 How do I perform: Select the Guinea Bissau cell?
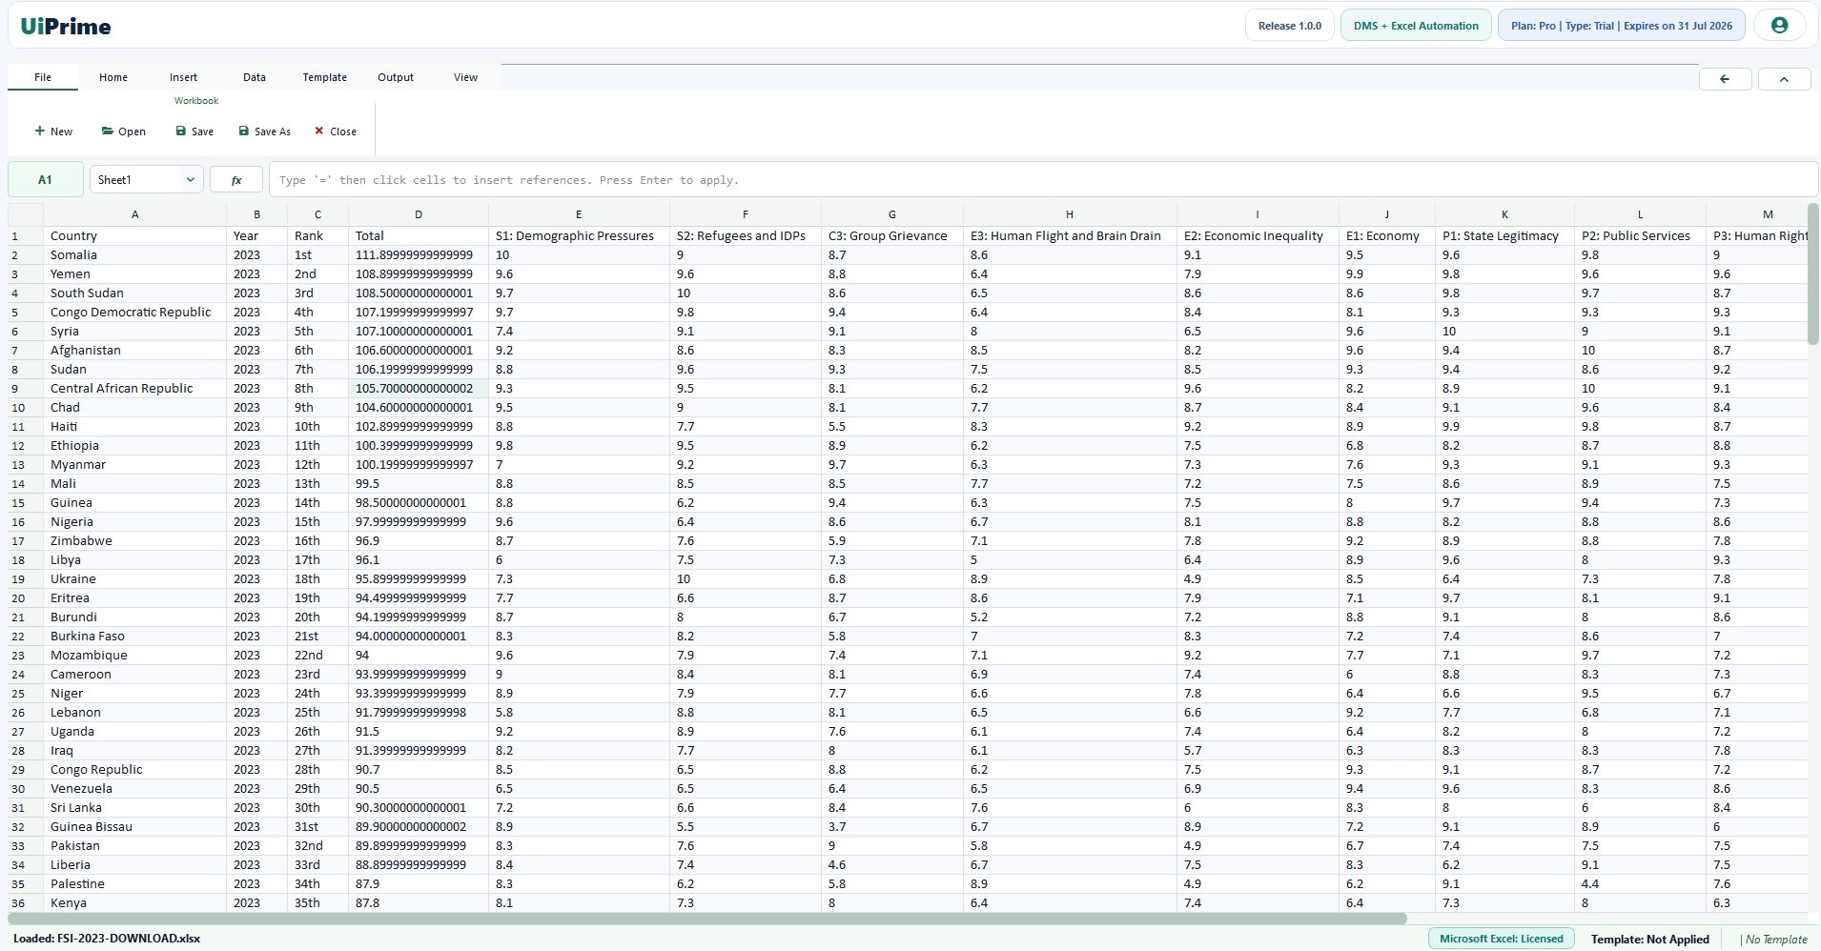[x=134, y=827]
